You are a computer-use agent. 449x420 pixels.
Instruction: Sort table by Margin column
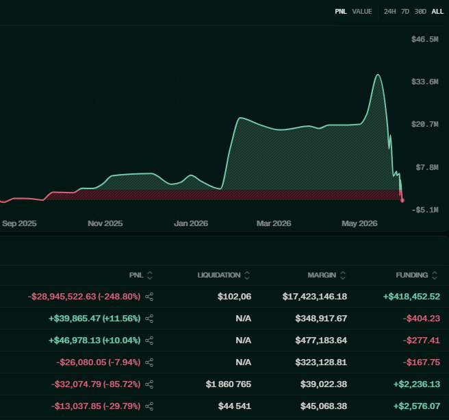(x=326, y=275)
